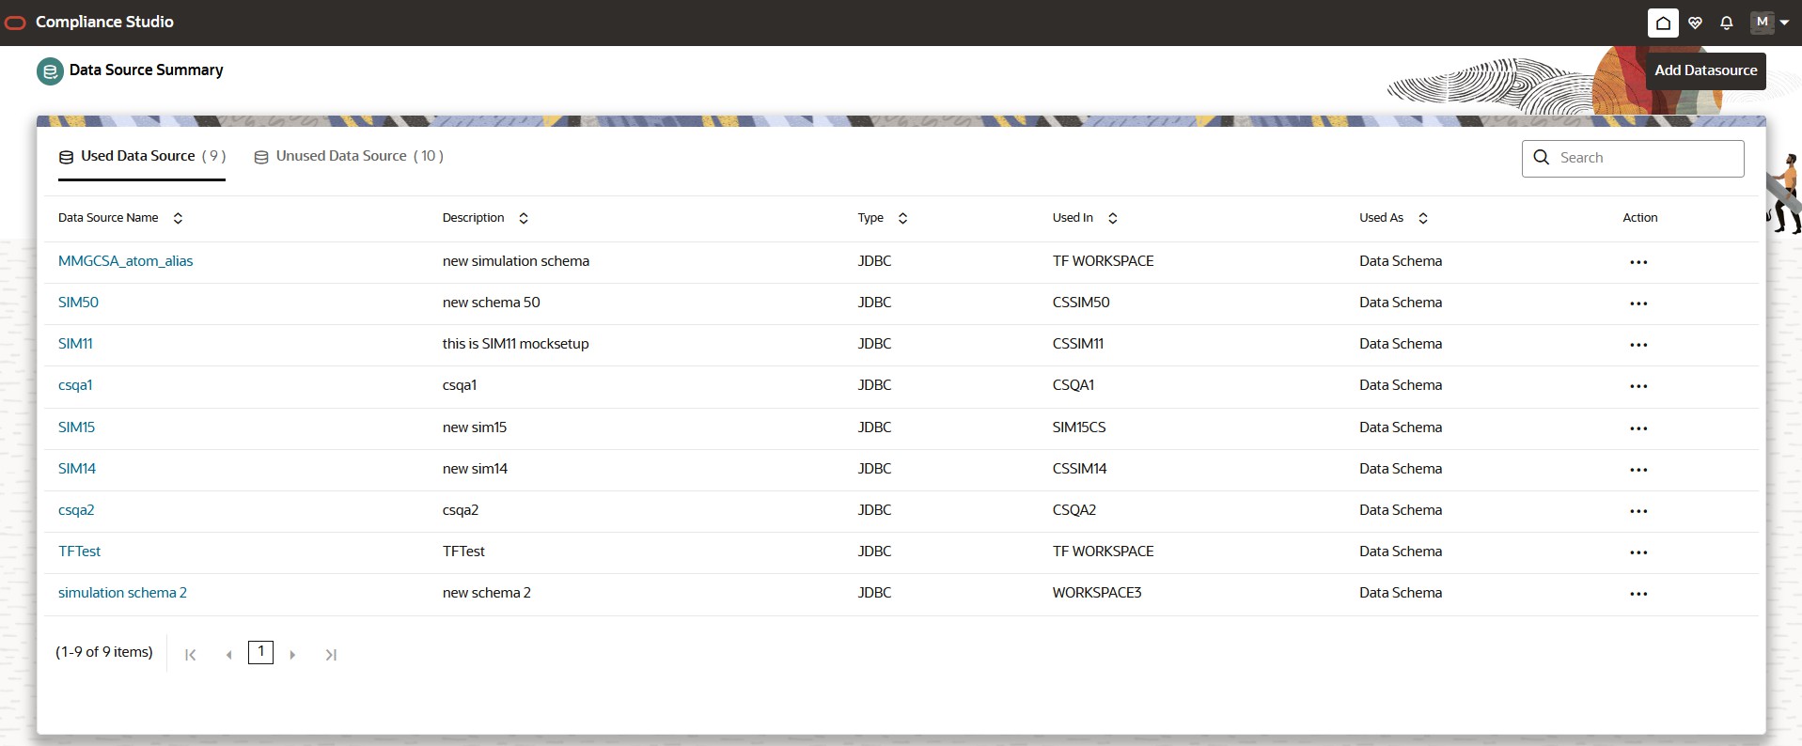Open simulation schema 2 link
Image resolution: width=1802 pixels, height=746 pixels.
pyautogui.click(x=122, y=593)
